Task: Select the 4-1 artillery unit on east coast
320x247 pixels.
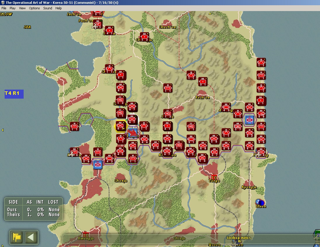Action: [261, 101]
